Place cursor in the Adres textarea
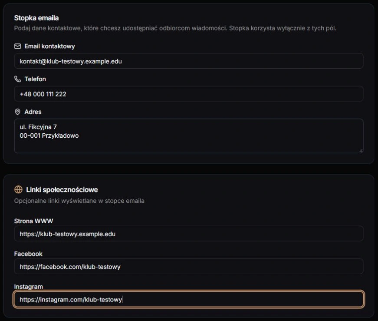 189,136
